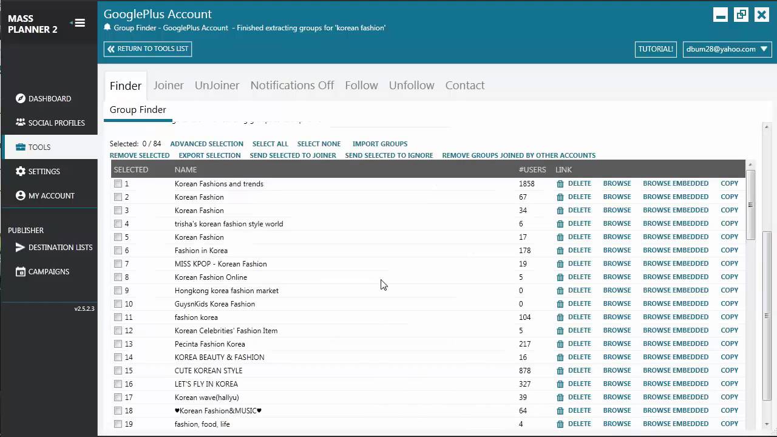This screenshot has height=437, width=777.
Task: Click the #USERS column header
Action: pyautogui.click(x=532, y=170)
